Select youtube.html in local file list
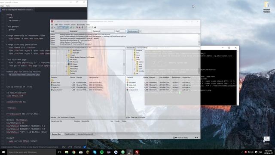 [58, 90]
